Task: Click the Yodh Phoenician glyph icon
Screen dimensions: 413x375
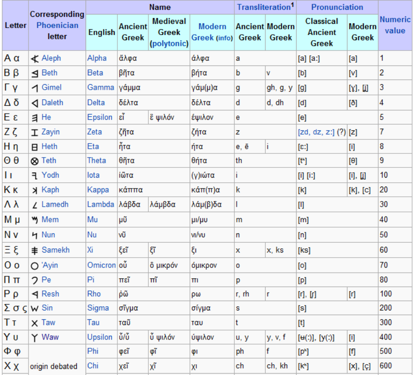Action: pos(35,176)
